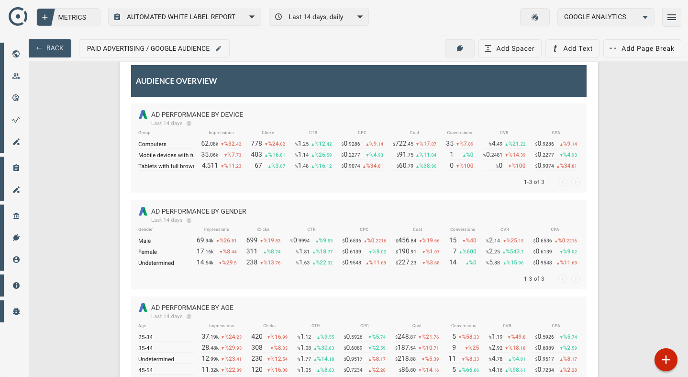Click Ad Performance By Gender widget title
Screen dimensions: 688x377
pos(199,211)
